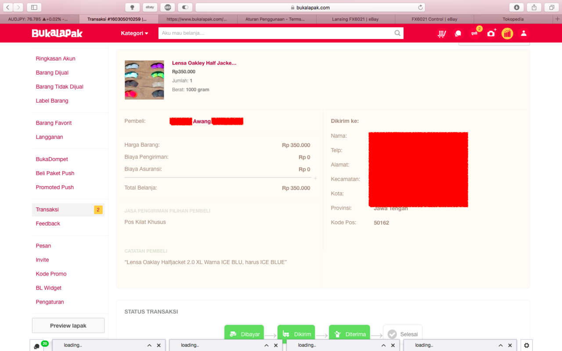The image size is (562, 351).
Task: Switch to AUDJPY 76.785 tab
Action: coord(40,19)
